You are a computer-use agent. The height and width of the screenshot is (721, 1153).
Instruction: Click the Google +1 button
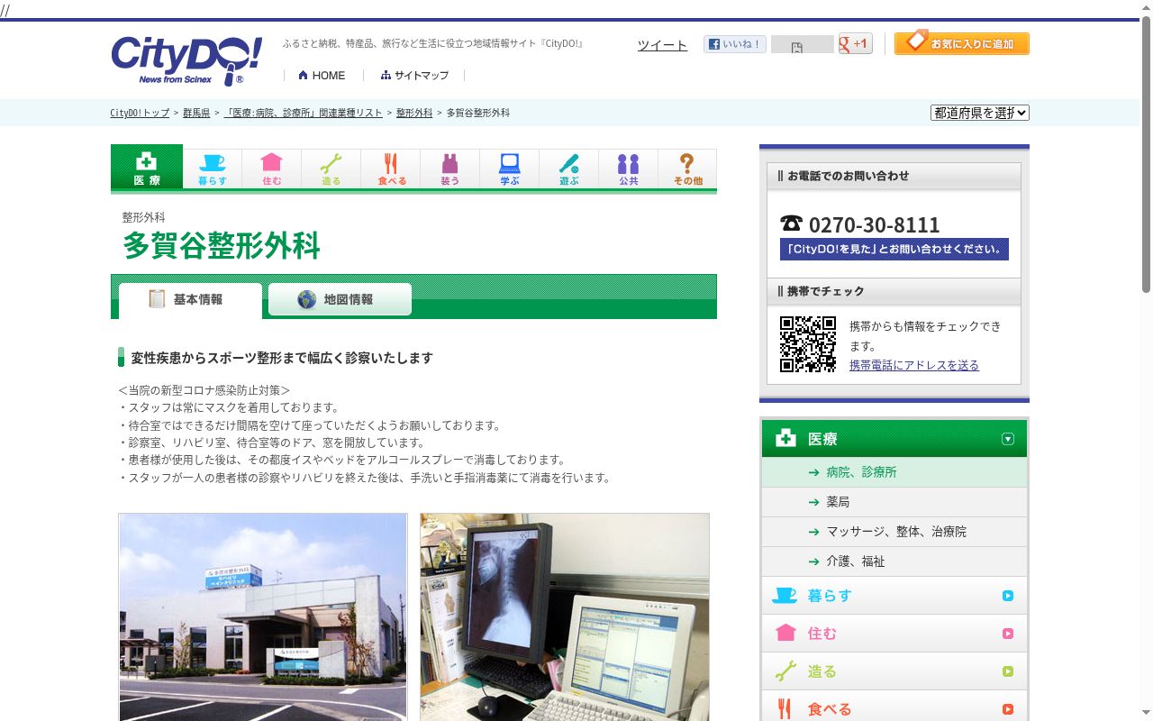(856, 43)
